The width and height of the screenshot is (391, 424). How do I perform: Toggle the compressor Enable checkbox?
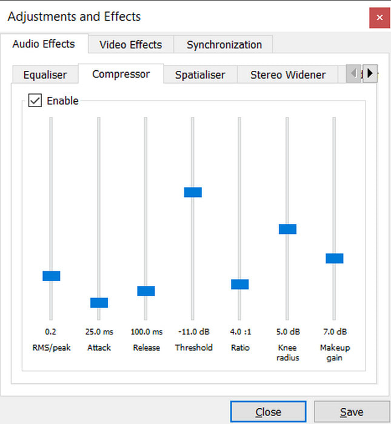coord(36,101)
